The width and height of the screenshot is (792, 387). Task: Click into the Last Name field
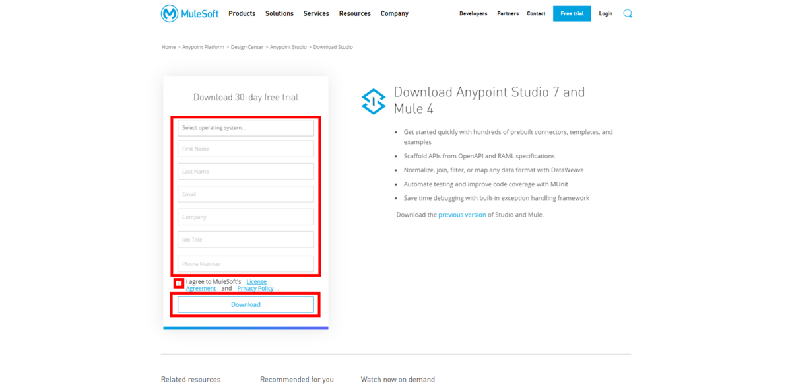(246, 171)
